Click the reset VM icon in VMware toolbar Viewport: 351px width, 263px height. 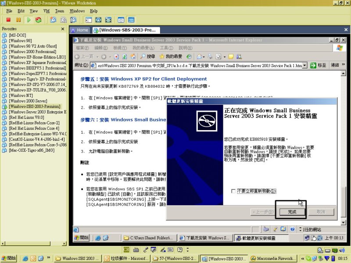coord(39,20)
